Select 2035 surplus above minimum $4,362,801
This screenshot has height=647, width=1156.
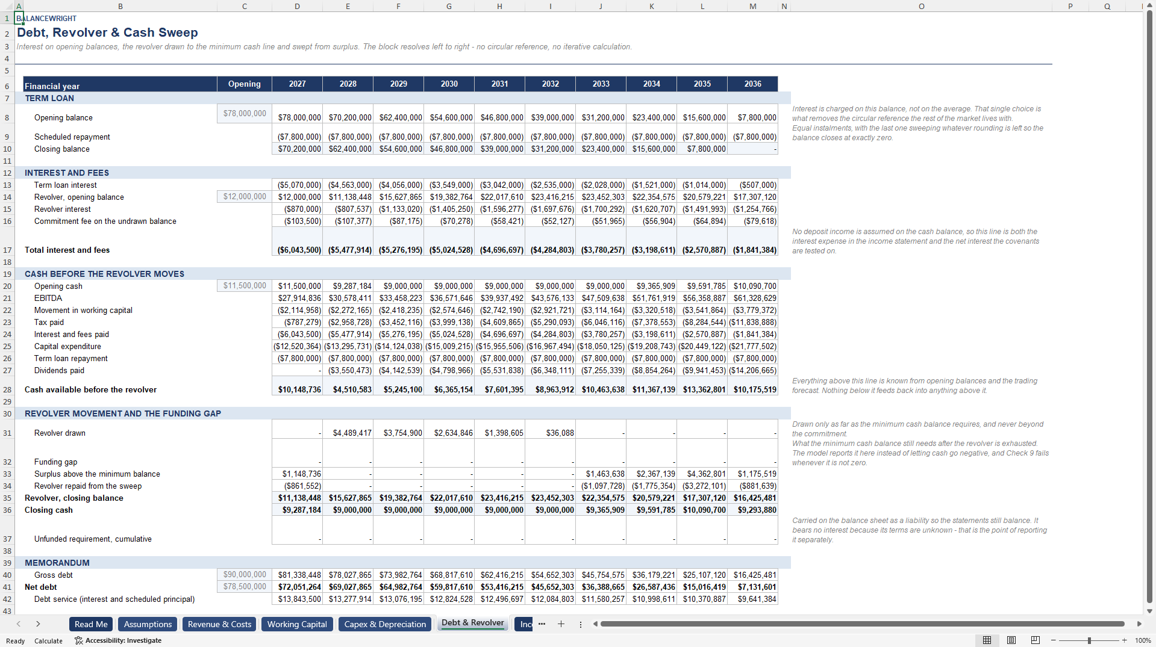point(702,474)
